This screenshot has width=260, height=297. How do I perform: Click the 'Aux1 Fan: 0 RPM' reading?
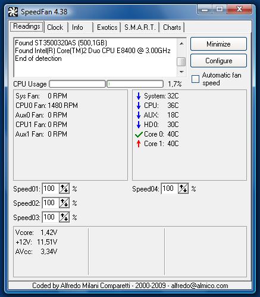[x=41, y=134]
